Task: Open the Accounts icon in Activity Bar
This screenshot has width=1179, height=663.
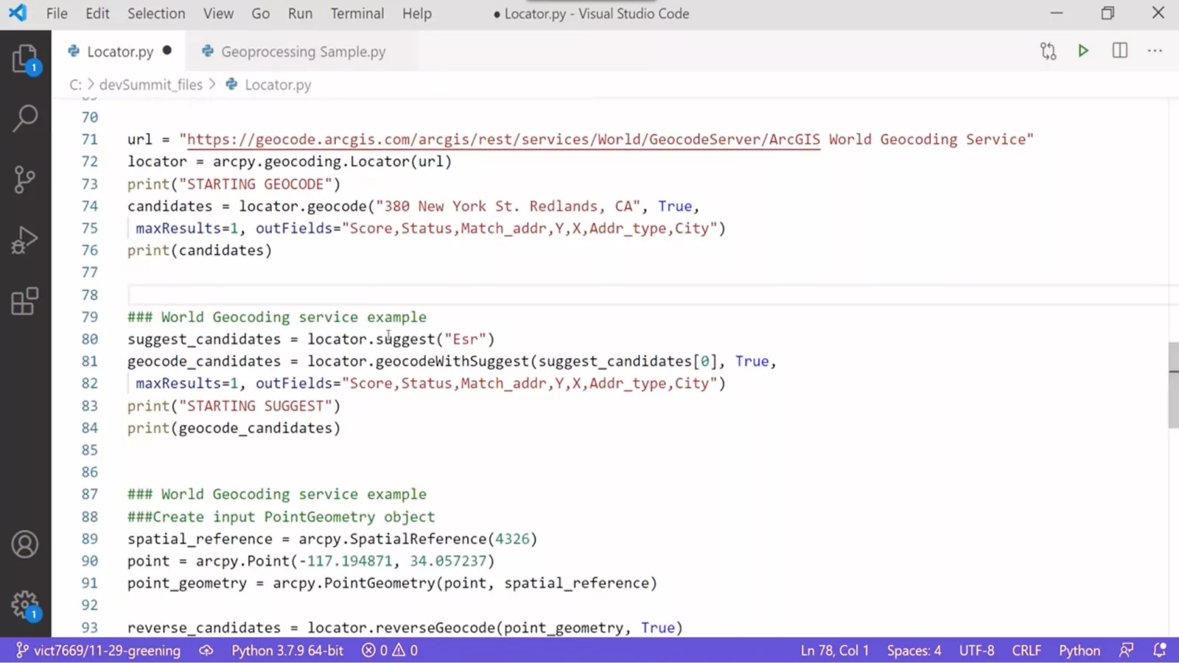Action: click(25, 543)
